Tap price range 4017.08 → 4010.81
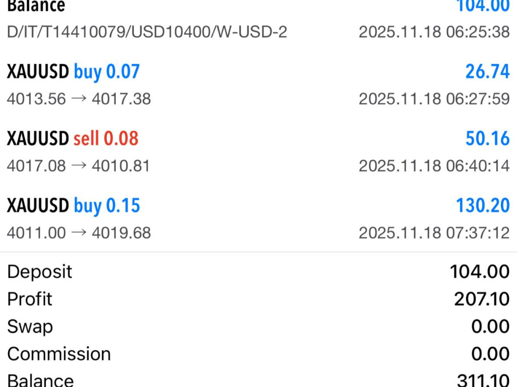 click(x=79, y=166)
